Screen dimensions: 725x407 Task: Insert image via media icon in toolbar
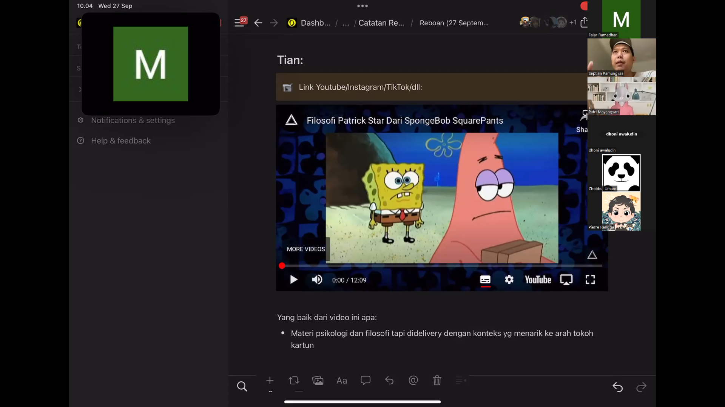pos(318,381)
